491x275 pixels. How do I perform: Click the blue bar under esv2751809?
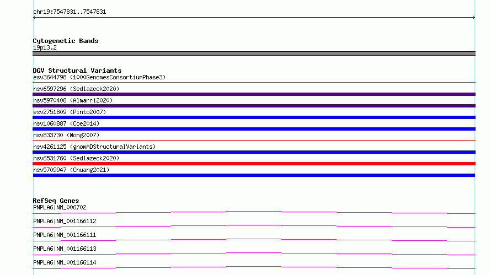[x=254, y=117]
